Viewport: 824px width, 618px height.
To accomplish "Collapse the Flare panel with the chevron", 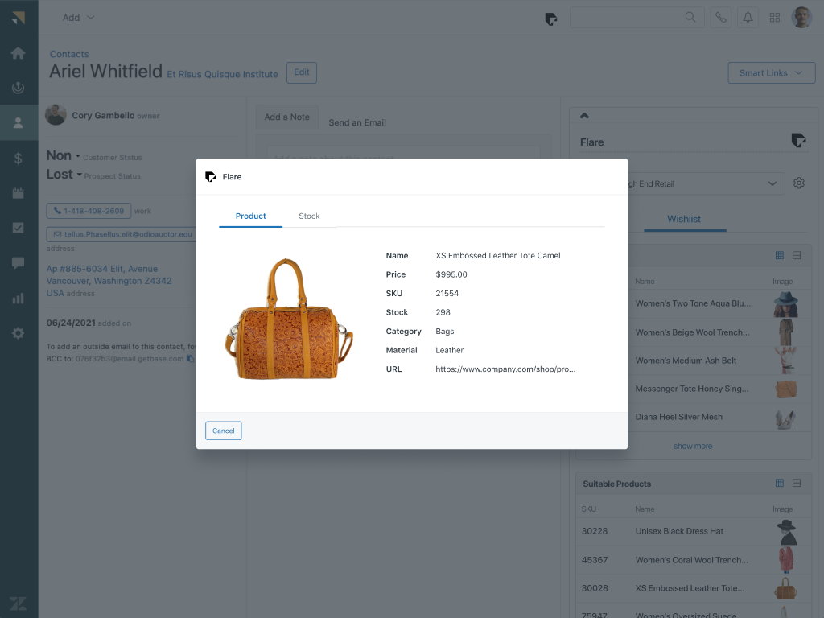I will pos(584,116).
